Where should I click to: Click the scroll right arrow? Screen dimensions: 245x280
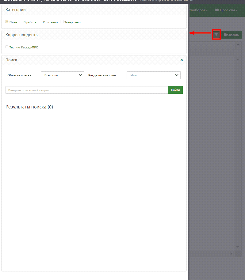click(x=231, y=254)
